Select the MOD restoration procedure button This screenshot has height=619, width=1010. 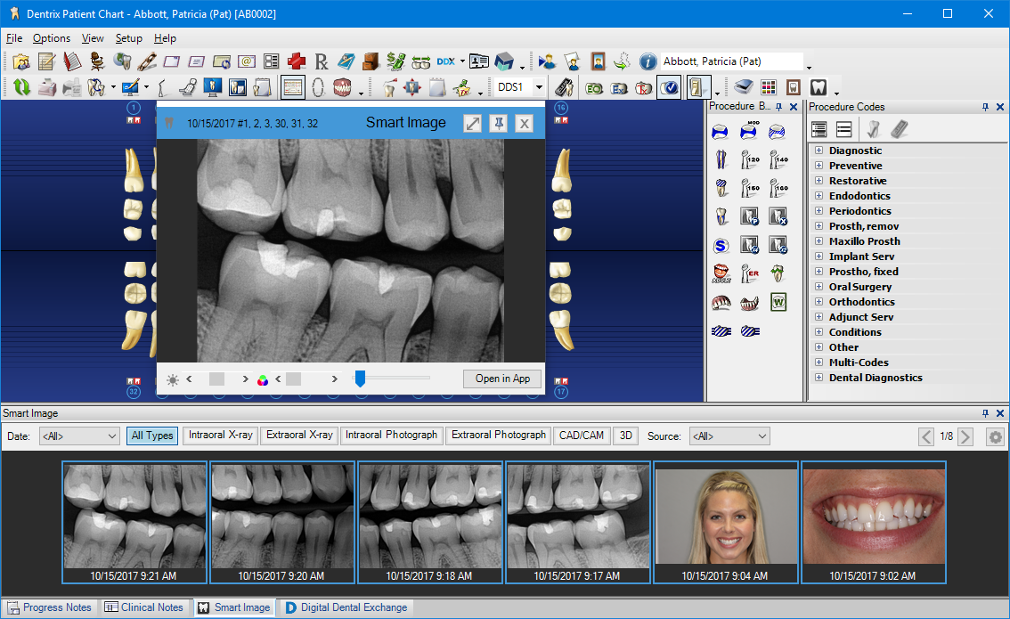(748, 131)
